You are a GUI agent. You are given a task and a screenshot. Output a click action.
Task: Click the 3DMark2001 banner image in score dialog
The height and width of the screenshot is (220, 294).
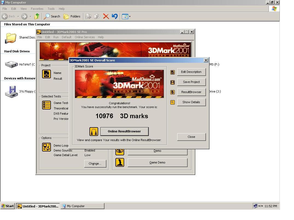119,84
